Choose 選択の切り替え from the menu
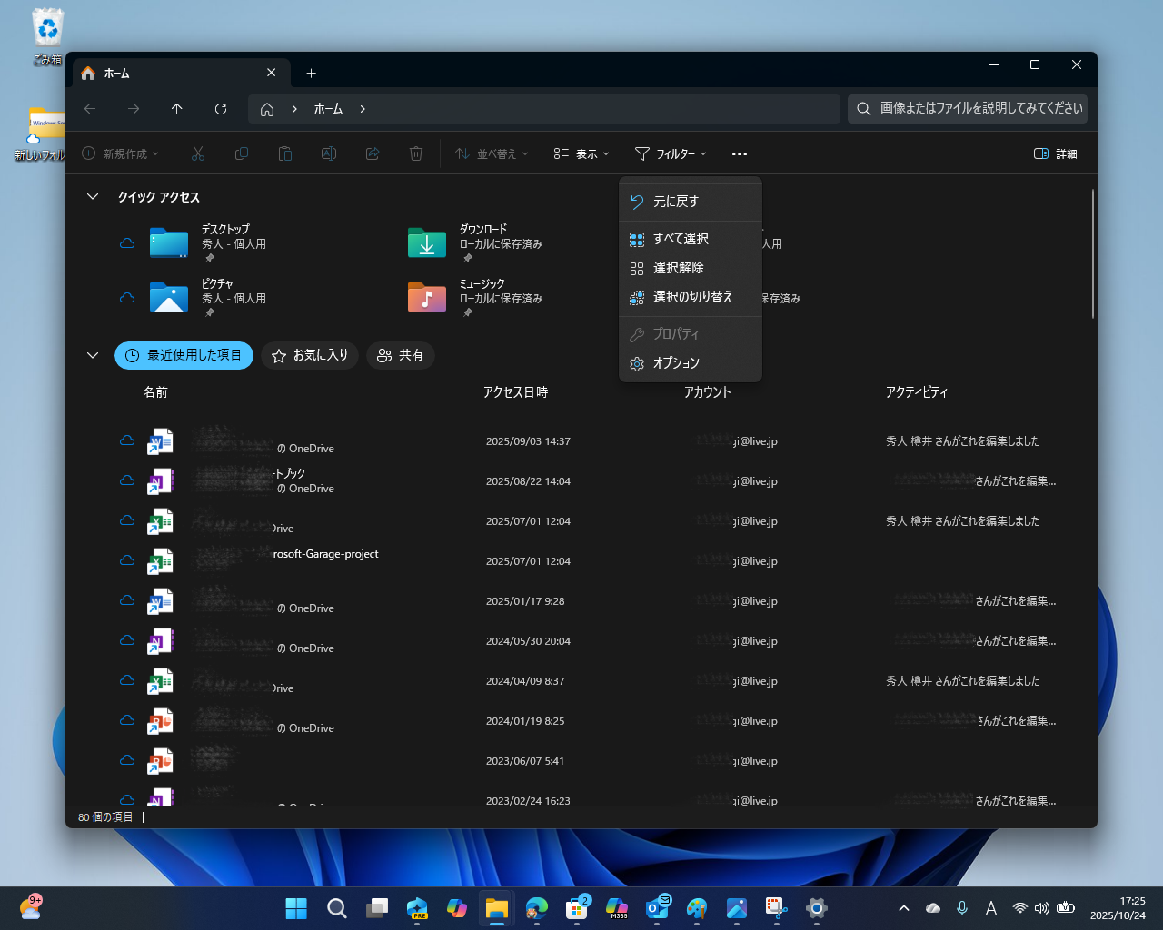This screenshot has height=930, width=1163. pos(691,297)
